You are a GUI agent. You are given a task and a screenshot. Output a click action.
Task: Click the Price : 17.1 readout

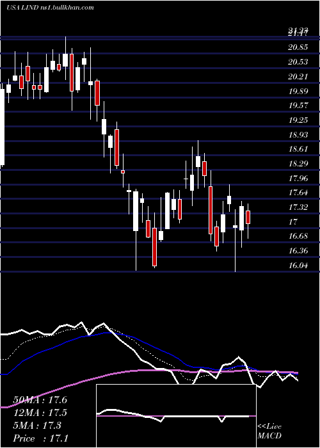tap(40, 438)
